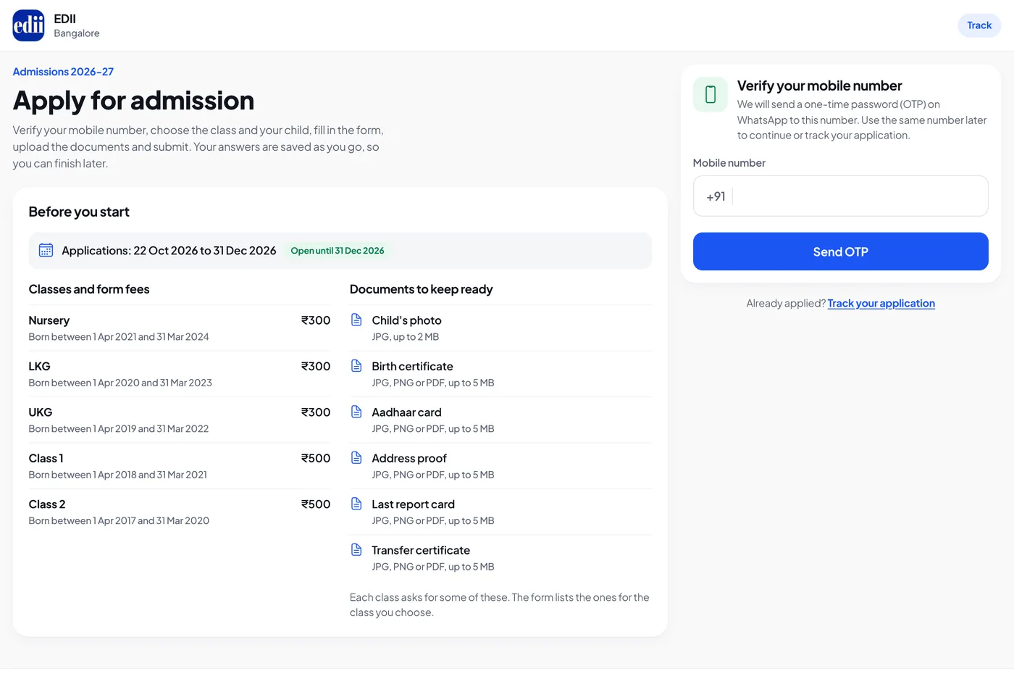Click the Class 1 fee row title
The image size is (1014, 682).
point(46,458)
